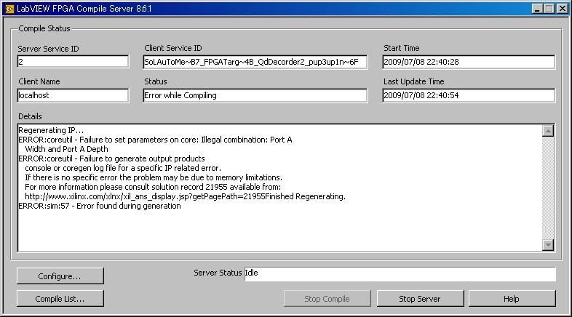The width and height of the screenshot is (572, 317).
Task: Minimize the Compile Server window
Action: [537, 9]
